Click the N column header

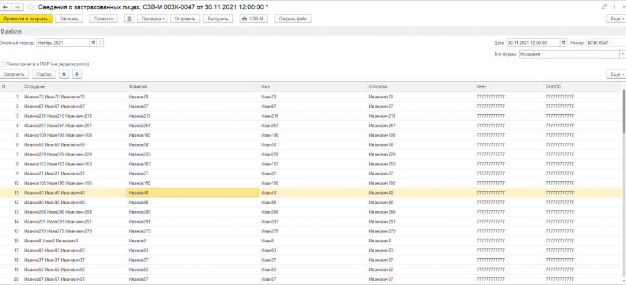(x=11, y=86)
